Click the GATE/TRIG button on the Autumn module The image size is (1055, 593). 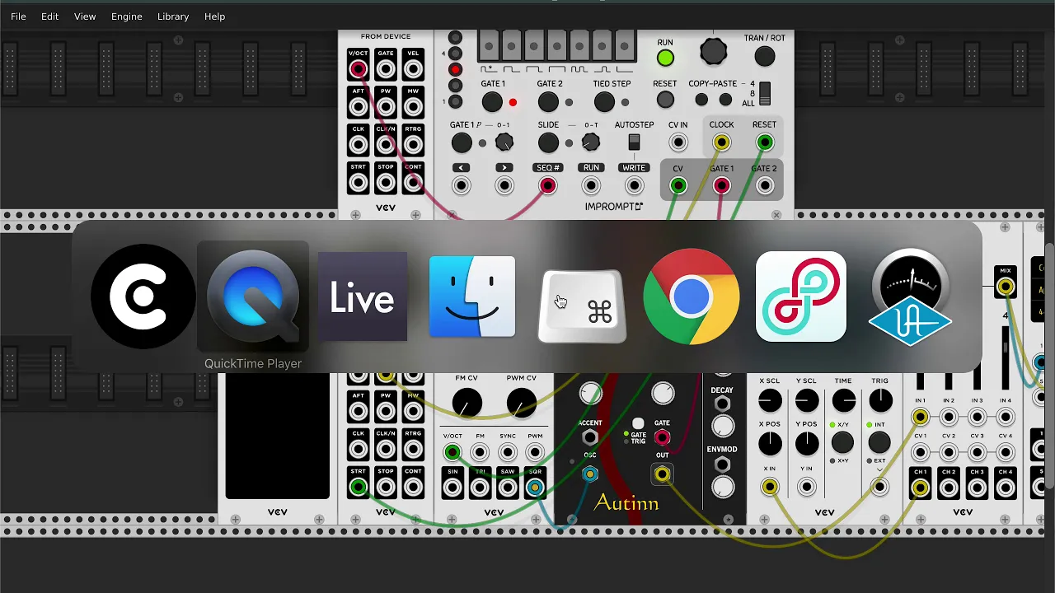click(638, 424)
